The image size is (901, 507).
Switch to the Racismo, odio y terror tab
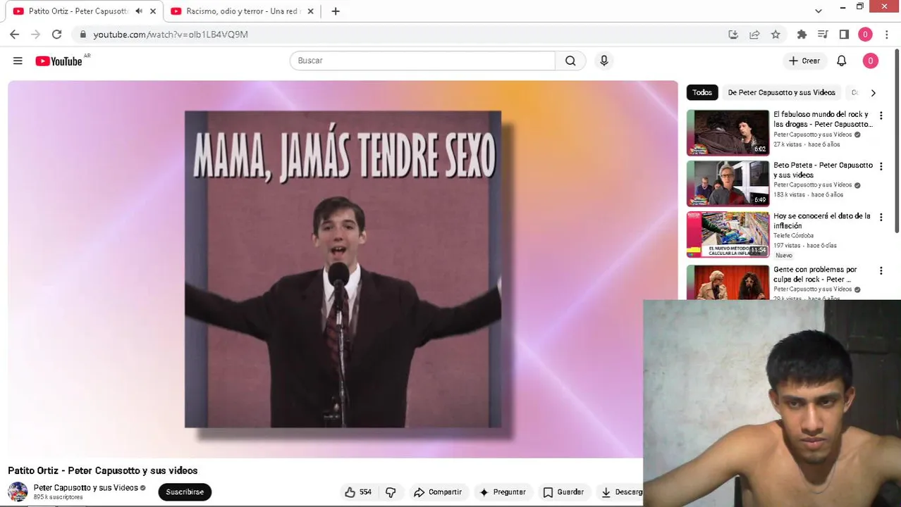click(x=243, y=11)
